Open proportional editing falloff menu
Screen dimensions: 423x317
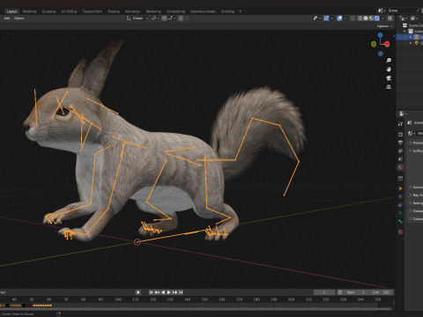tap(188, 18)
